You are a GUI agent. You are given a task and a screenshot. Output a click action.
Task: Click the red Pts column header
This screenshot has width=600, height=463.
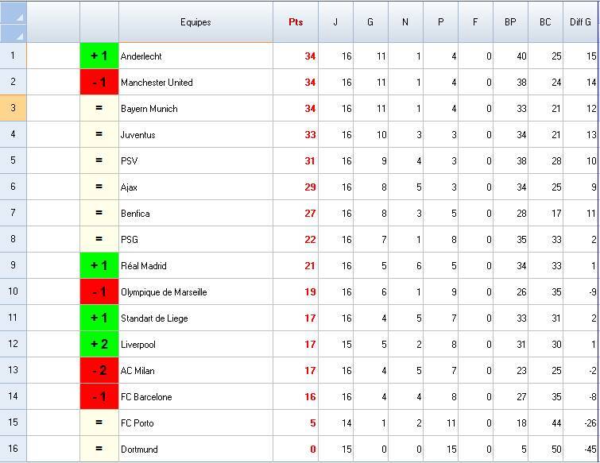tap(296, 22)
